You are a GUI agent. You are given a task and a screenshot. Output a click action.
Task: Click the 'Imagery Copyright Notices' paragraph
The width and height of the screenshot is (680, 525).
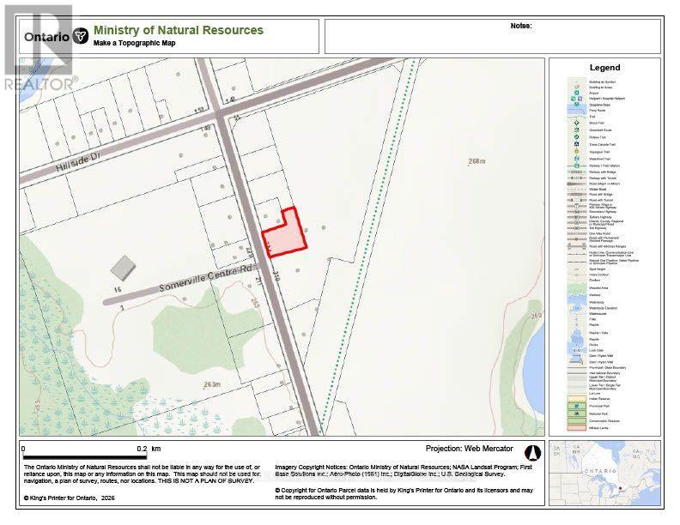[404, 470]
